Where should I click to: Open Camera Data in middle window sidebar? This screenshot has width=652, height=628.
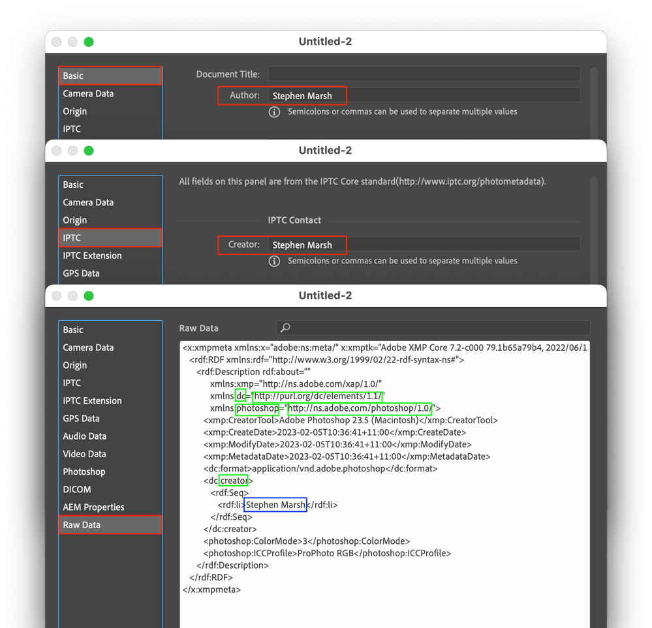110,202
